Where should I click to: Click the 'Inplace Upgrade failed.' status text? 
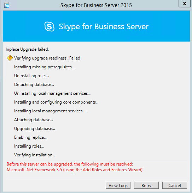(x=27, y=49)
